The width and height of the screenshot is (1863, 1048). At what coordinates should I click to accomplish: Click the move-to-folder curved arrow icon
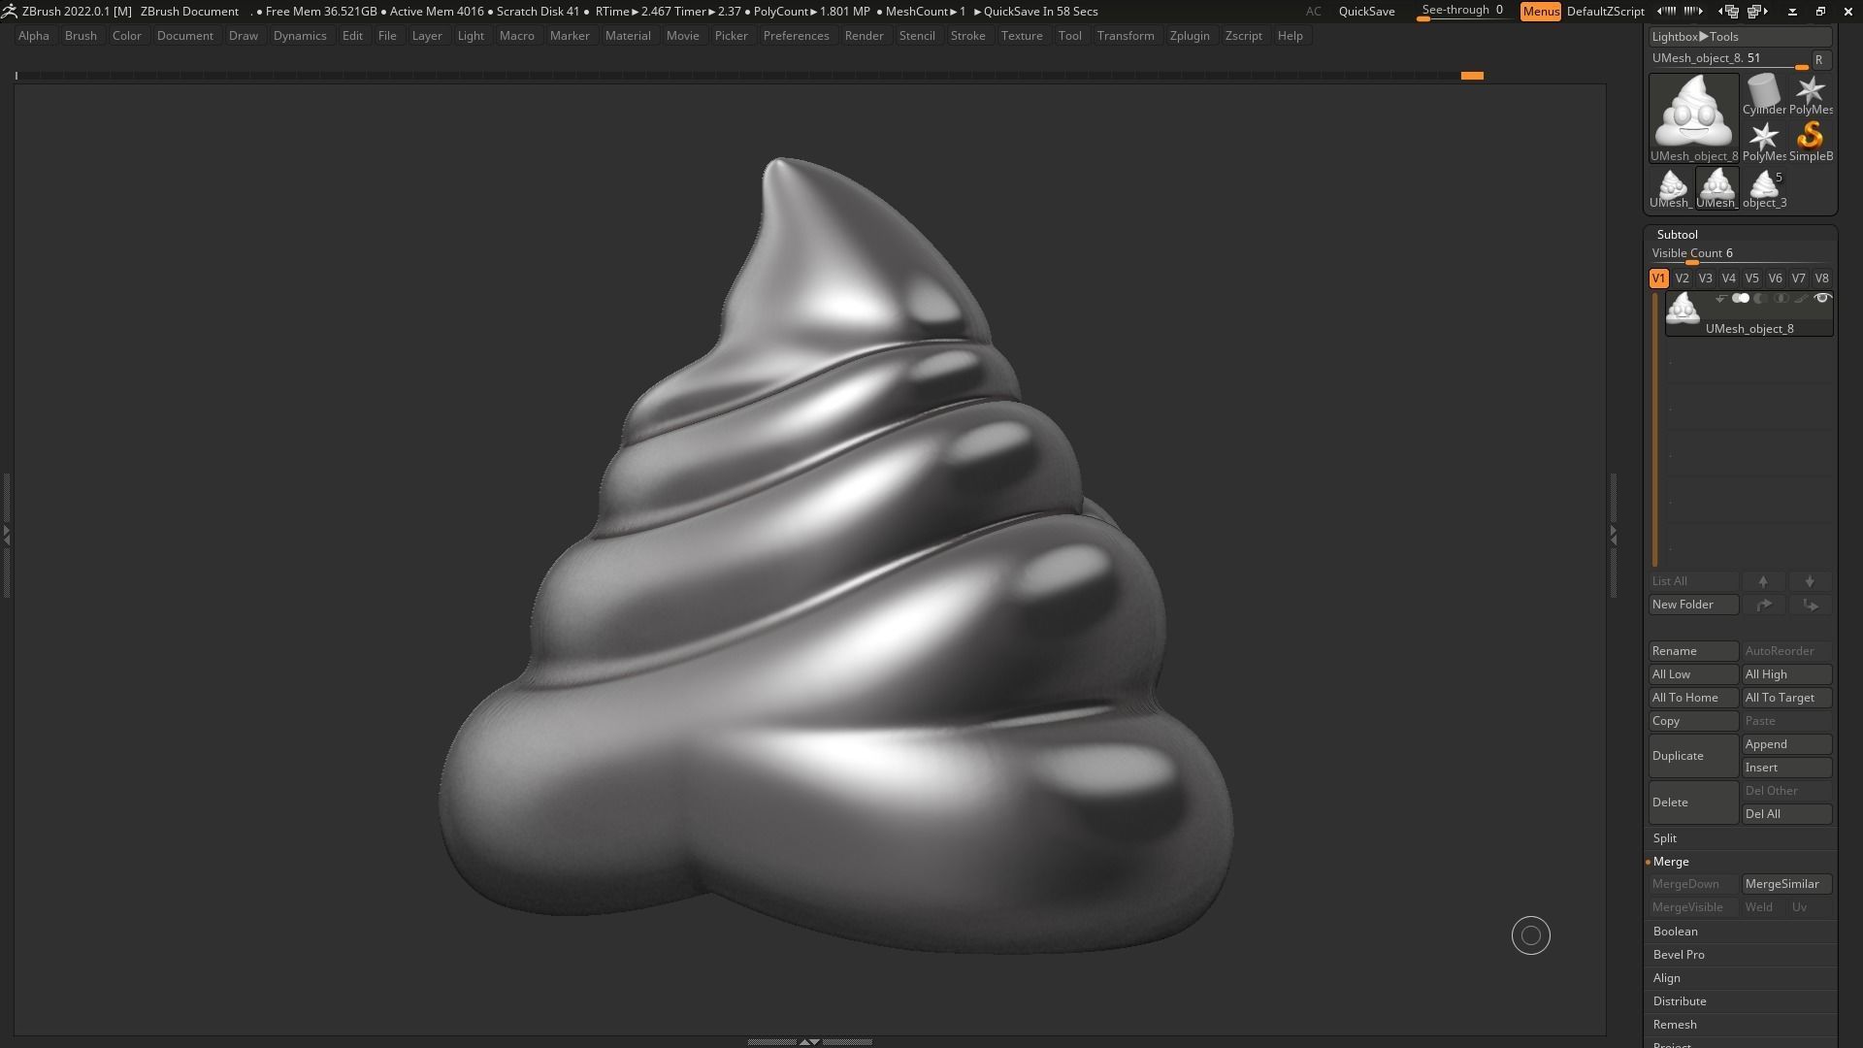[1763, 605]
